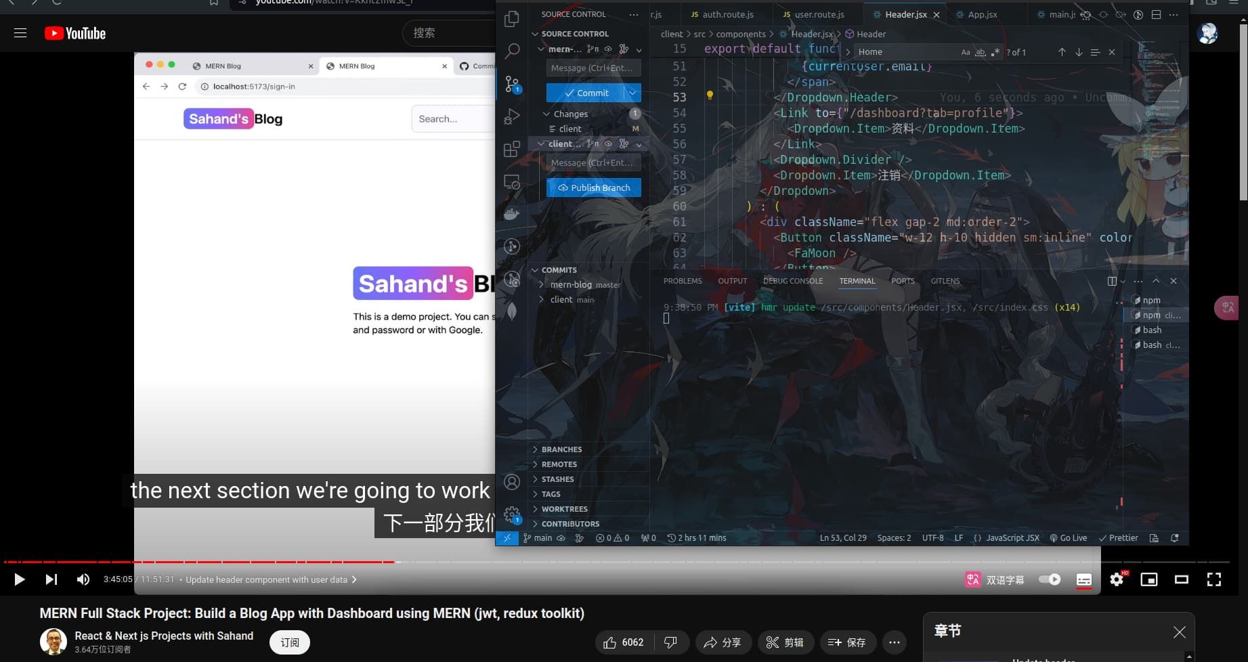Click the lightbulb code action on line 53
This screenshot has height=662, width=1248.
[x=710, y=95]
